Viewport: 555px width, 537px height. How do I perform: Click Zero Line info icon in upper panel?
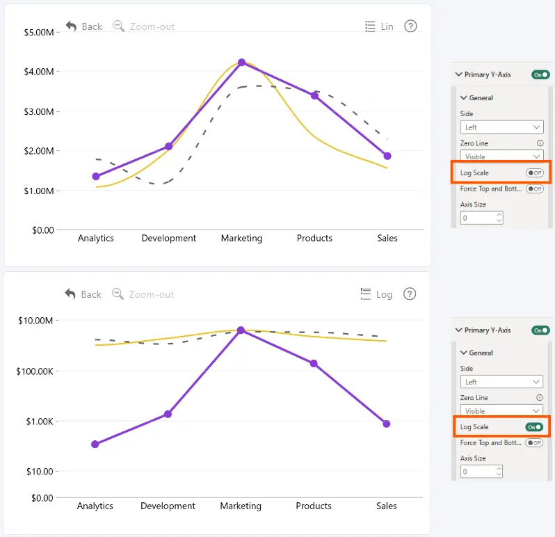(540, 143)
